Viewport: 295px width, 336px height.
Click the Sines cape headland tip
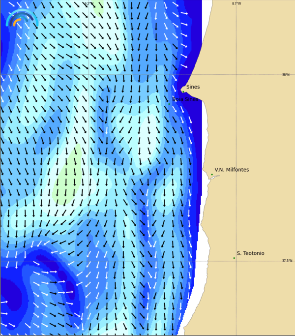click(179, 90)
